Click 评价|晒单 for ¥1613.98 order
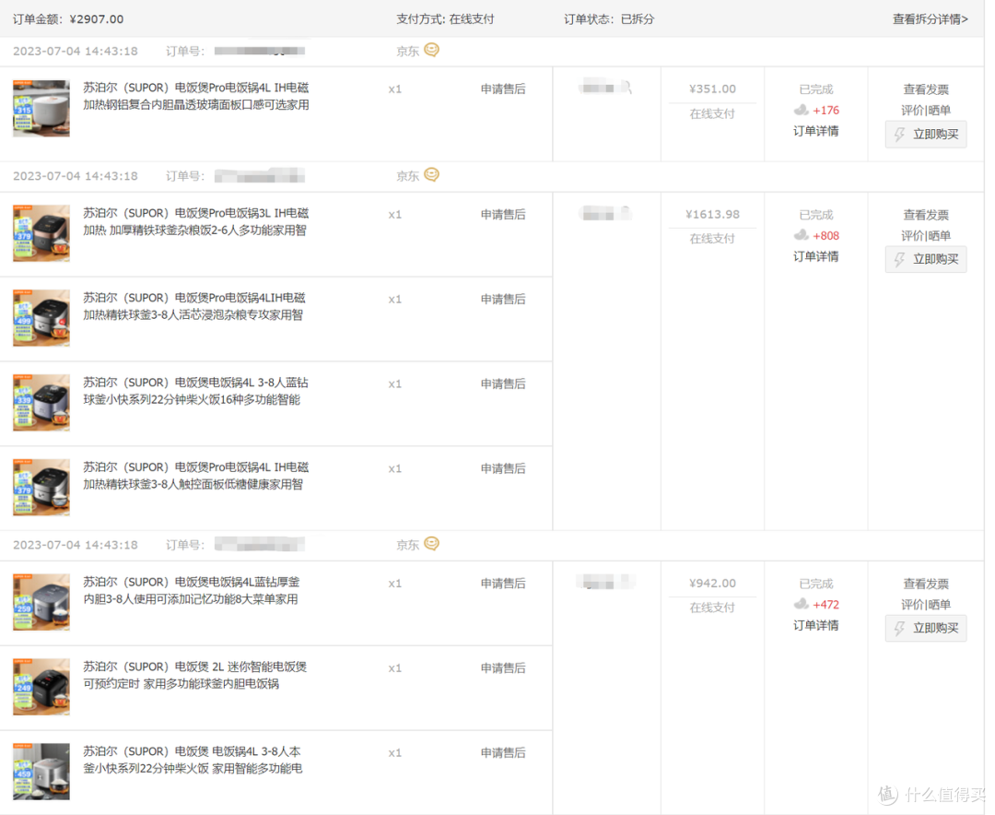 pos(926,235)
